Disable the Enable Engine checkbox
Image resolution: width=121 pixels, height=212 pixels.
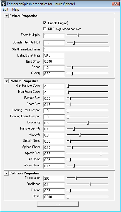click(45, 23)
